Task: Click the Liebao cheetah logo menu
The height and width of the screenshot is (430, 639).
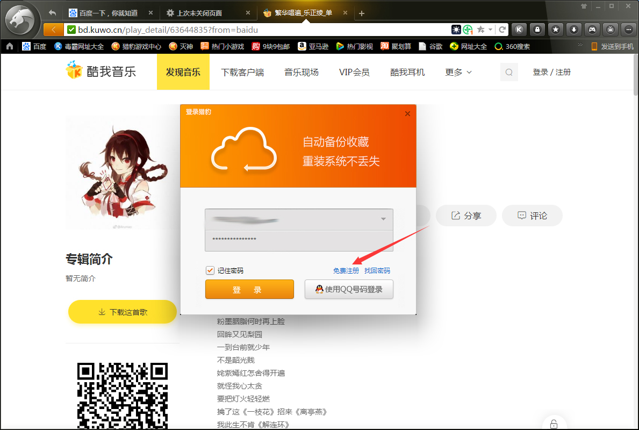Action: point(20,19)
